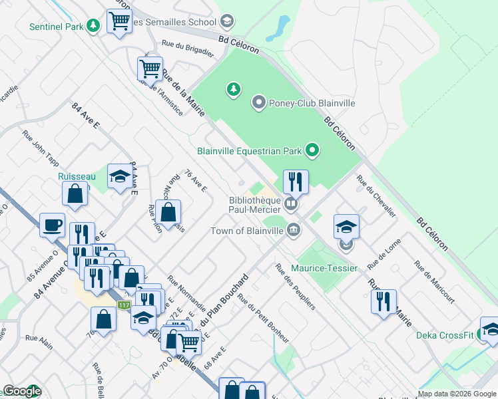Select the Rue Normandie street label
Viewport: 498px width, 399px height.
[x=186, y=294]
